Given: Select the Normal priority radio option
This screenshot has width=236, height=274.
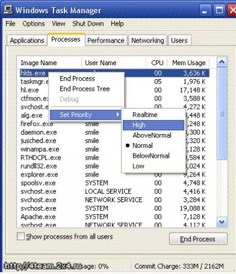Looking at the screenshot, I should [142, 146].
